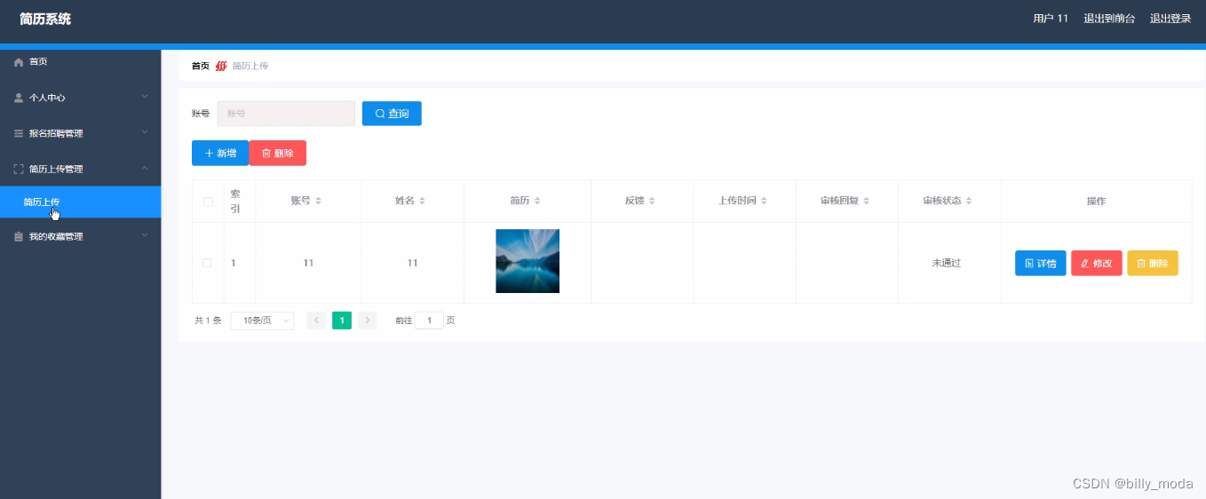Go to previous page arrow

click(x=316, y=321)
